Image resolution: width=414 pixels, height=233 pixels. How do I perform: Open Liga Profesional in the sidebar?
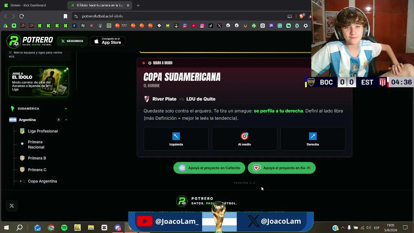43,131
